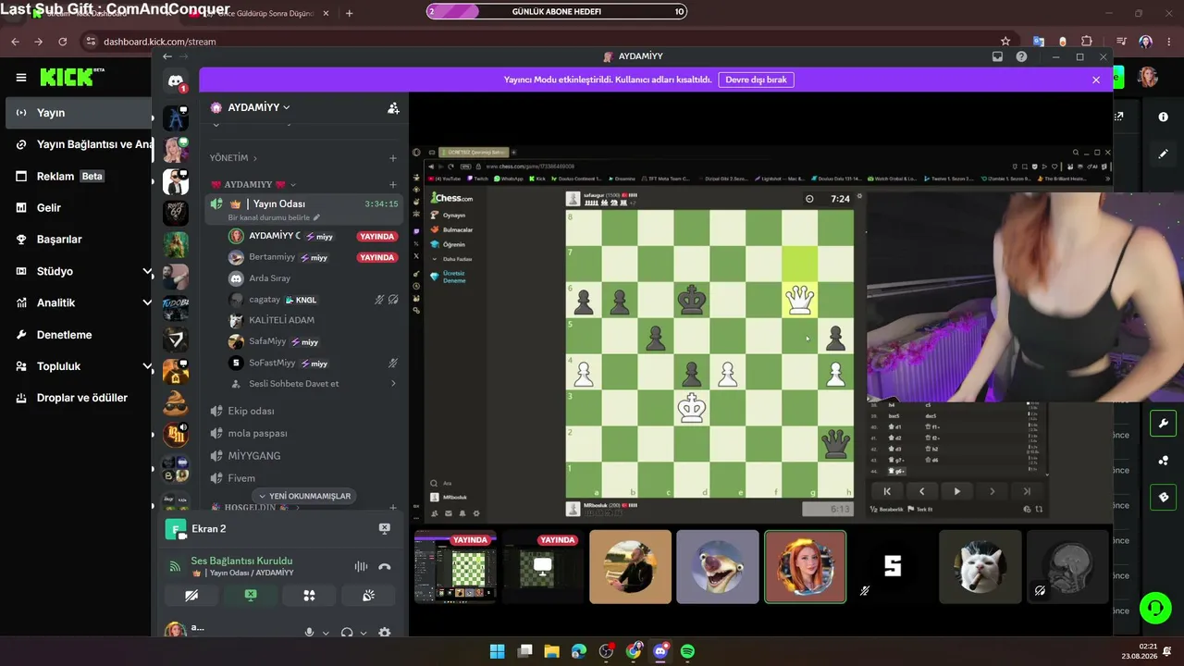This screenshot has width=1184, height=666.
Task: Edit the Yayın Odası channel status pencil
Action: 316,217
